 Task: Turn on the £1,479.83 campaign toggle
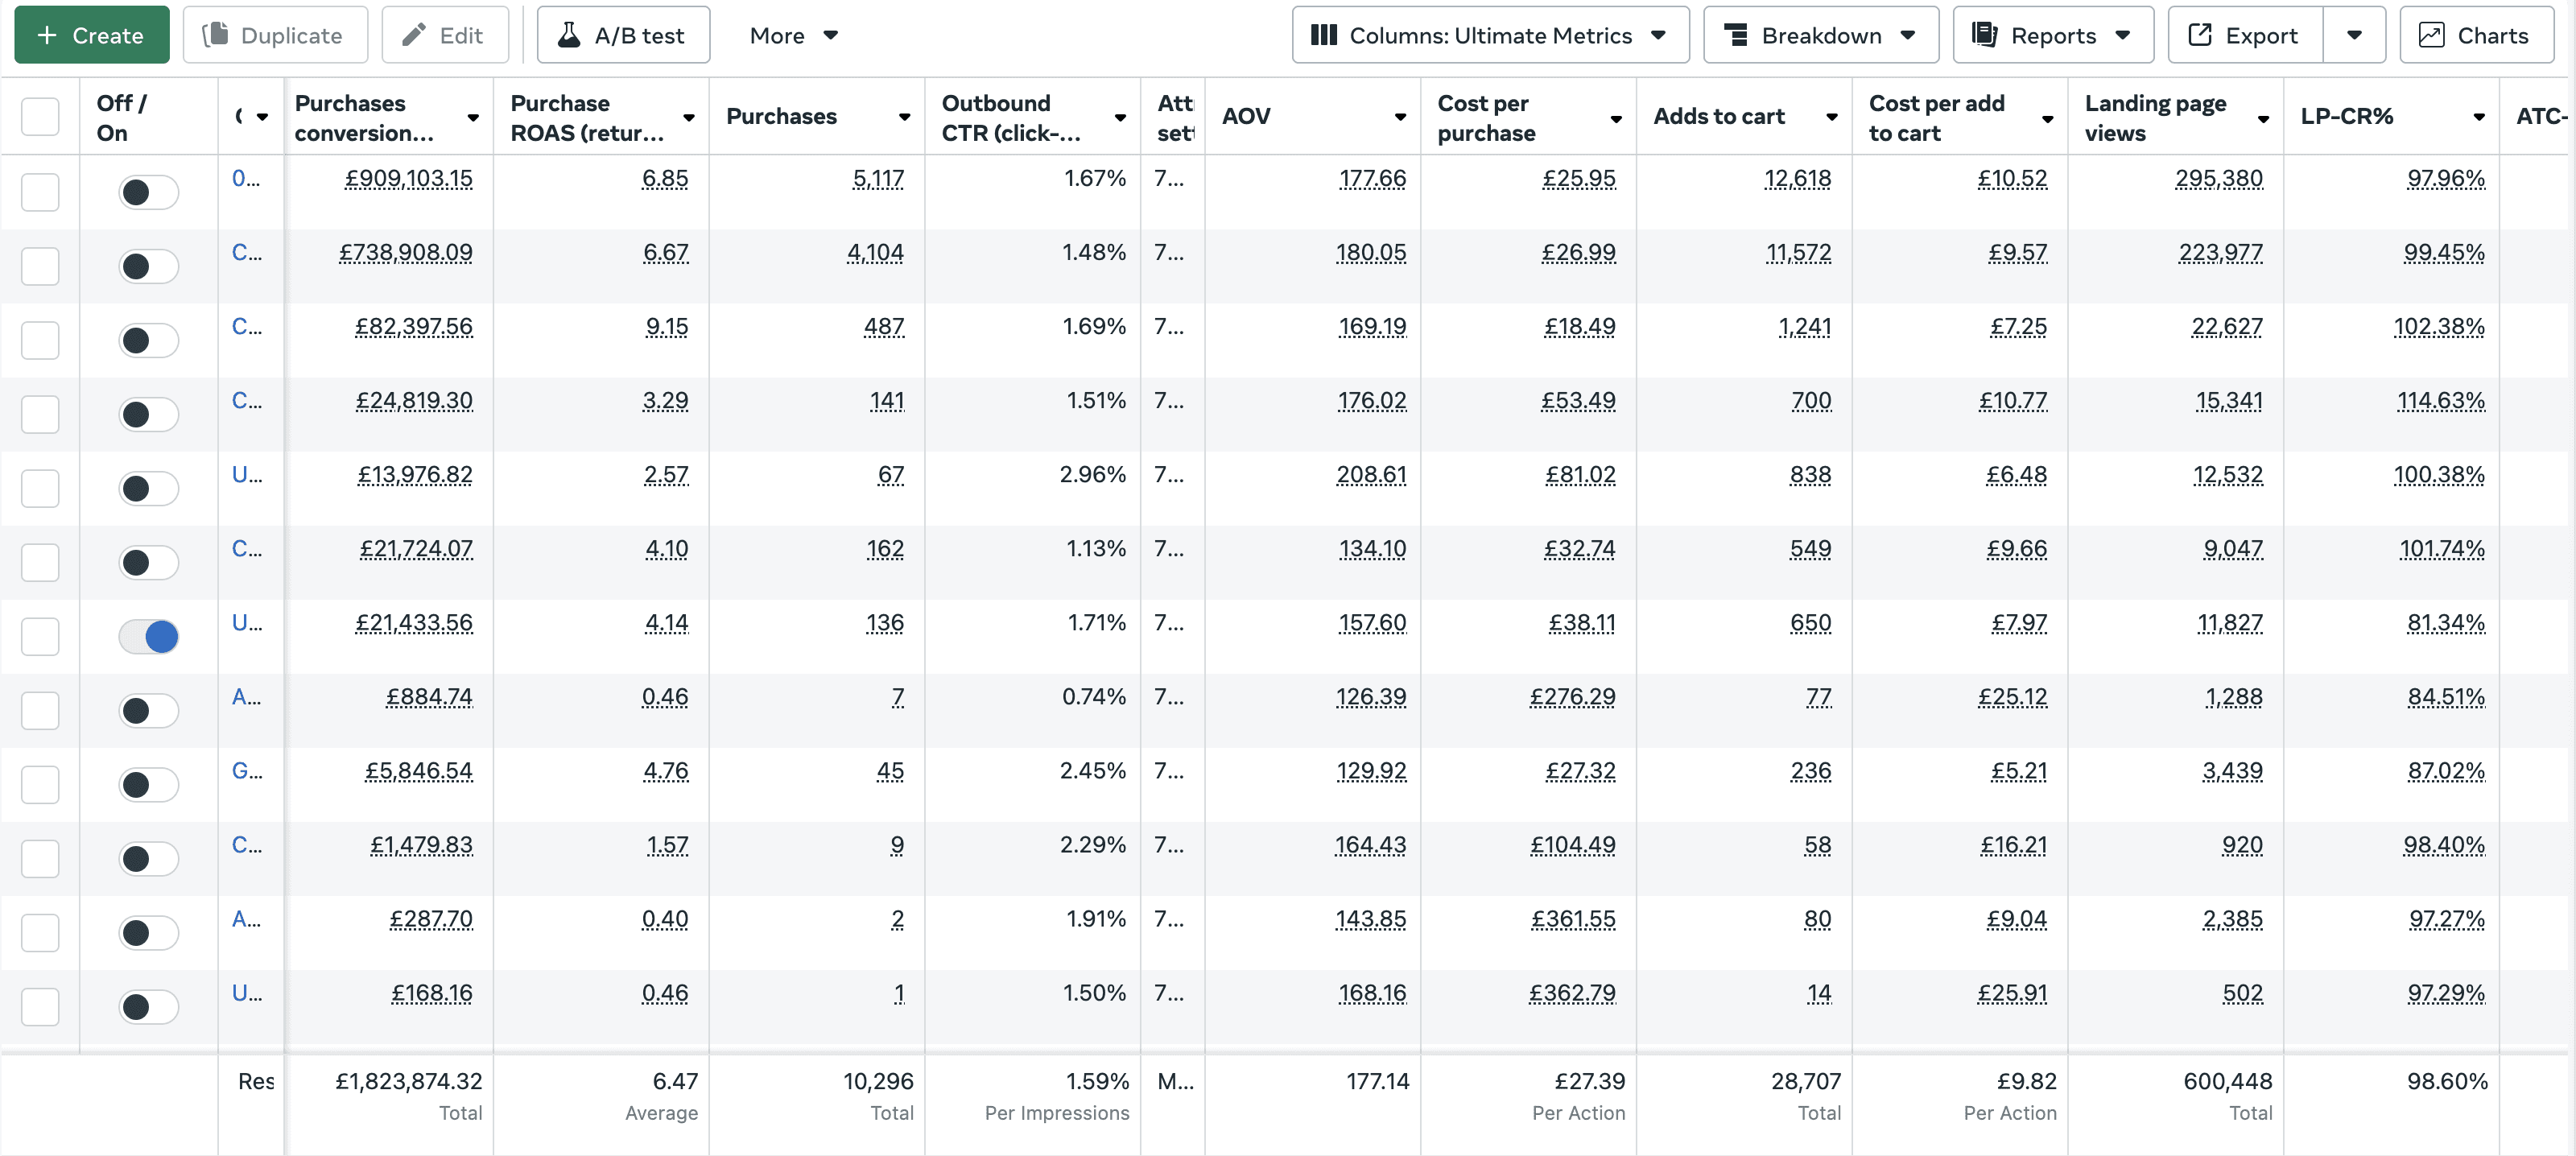[149, 858]
